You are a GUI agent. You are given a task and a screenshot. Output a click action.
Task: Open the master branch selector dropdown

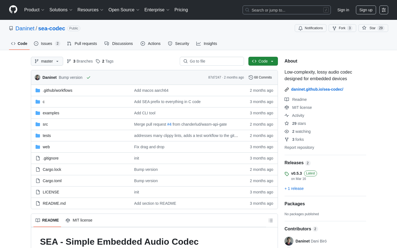tap(47, 61)
